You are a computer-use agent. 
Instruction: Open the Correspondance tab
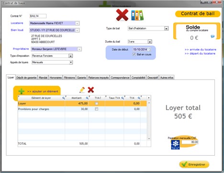click(120, 78)
